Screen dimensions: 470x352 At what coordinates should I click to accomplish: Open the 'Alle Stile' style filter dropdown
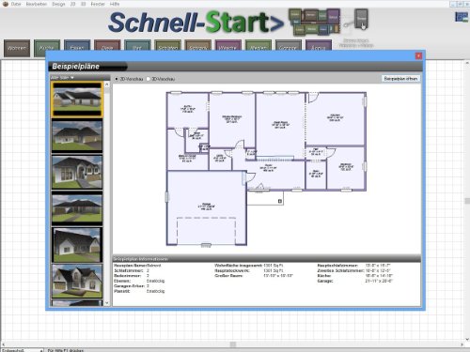tap(62, 77)
